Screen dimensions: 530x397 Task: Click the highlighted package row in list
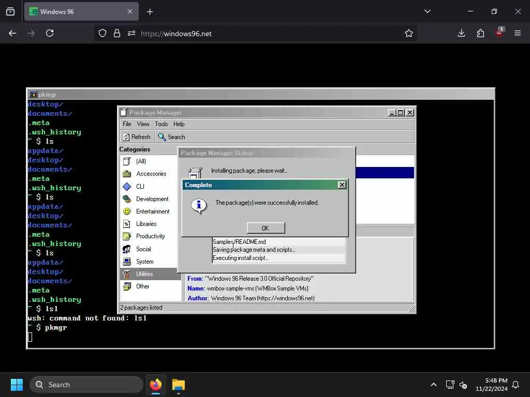point(385,173)
